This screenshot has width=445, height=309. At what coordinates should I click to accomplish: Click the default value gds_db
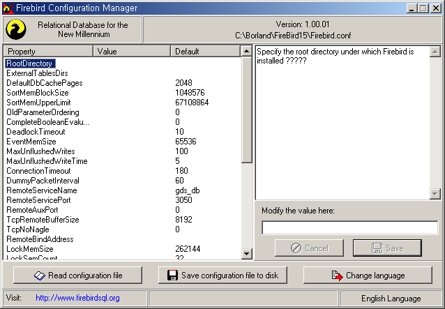(188, 190)
